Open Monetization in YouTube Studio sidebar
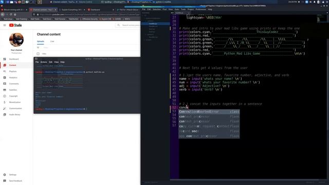Image resolution: width=329 pixels, height=185 pixels. (15, 102)
